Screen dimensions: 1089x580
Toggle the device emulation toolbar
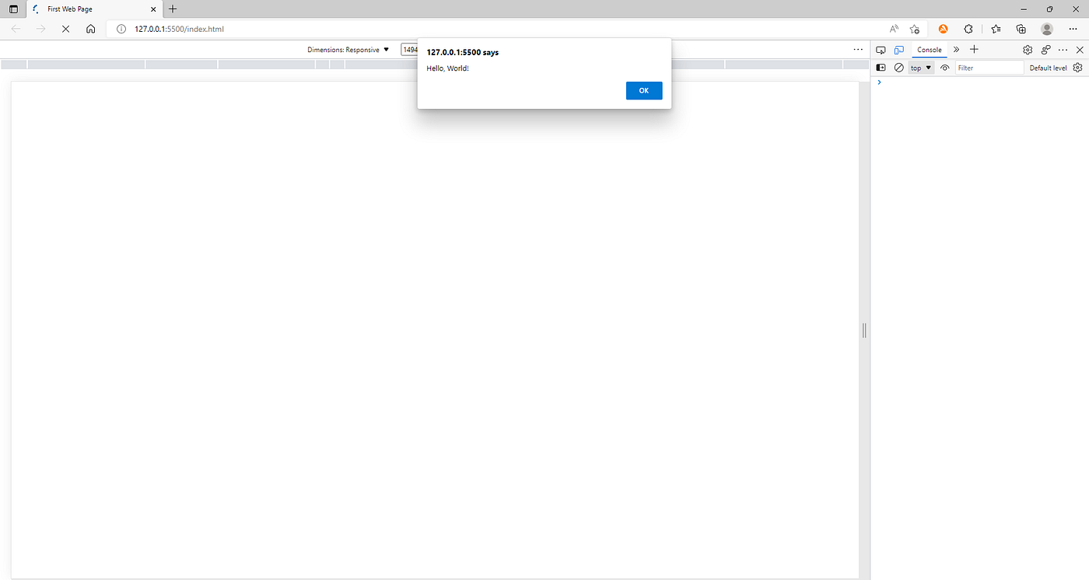(899, 49)
